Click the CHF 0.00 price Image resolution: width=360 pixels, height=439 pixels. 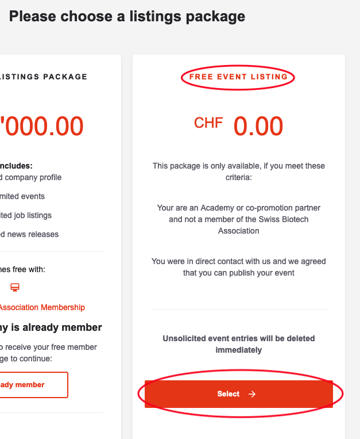(238, 126)
